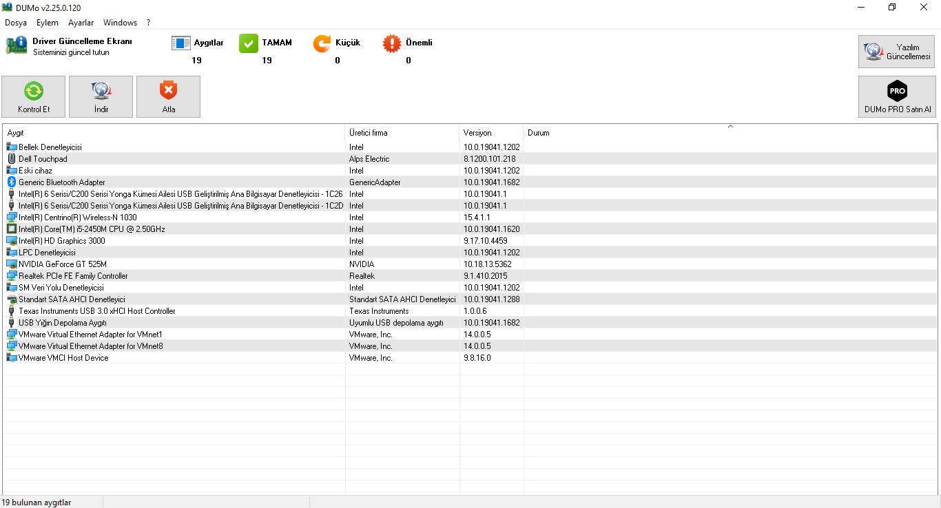Click the Core i5-2450M CPU icon

click(12, 229)
